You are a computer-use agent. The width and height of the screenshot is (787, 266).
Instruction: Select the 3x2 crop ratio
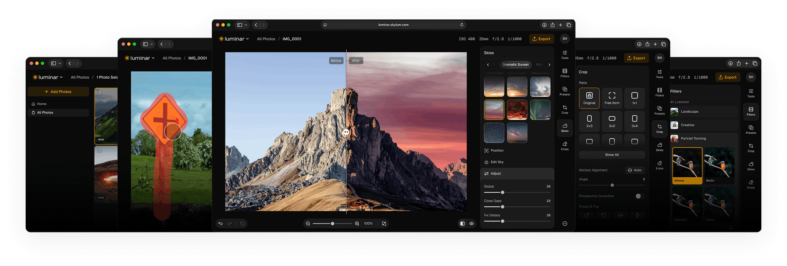coord(612,121)
